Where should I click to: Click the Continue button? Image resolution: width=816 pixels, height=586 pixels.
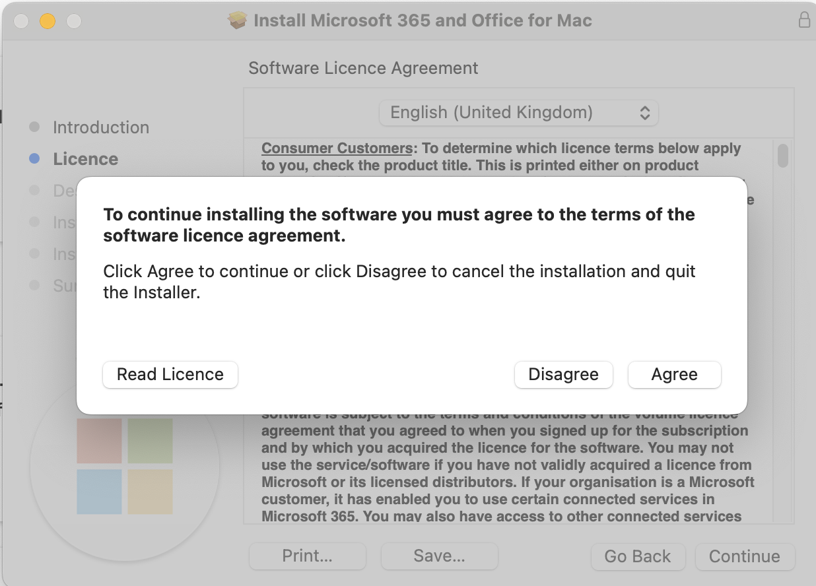[745, 556]
